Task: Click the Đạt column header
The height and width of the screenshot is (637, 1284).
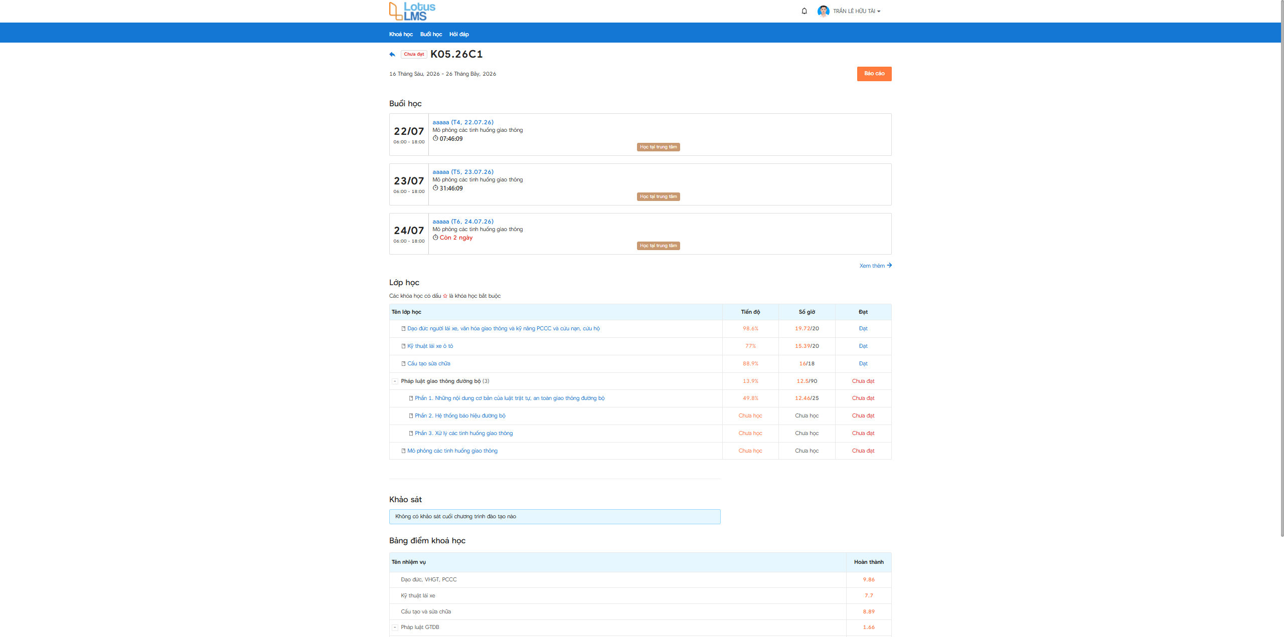Action: pyautogui.click(x=863, y=312)
